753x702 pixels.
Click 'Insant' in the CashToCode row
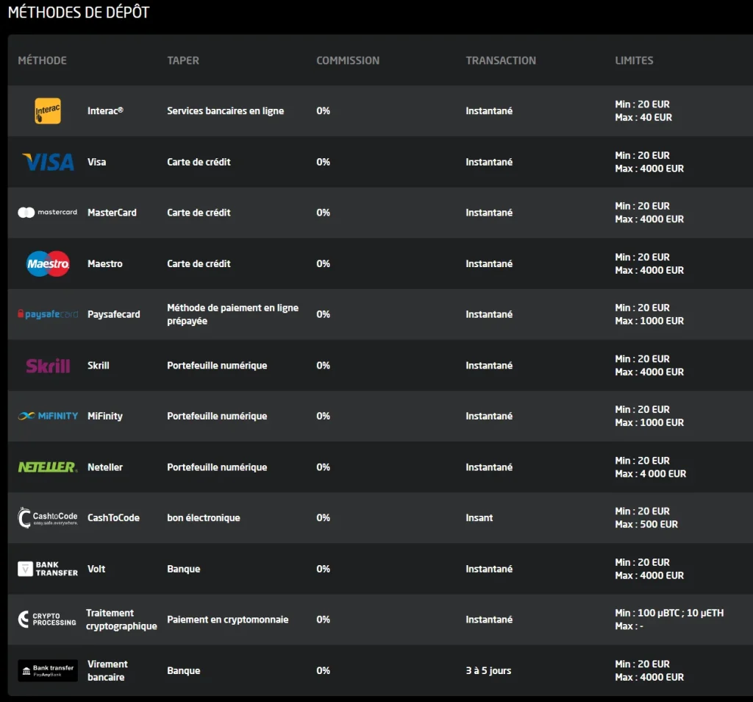(479, 518)
